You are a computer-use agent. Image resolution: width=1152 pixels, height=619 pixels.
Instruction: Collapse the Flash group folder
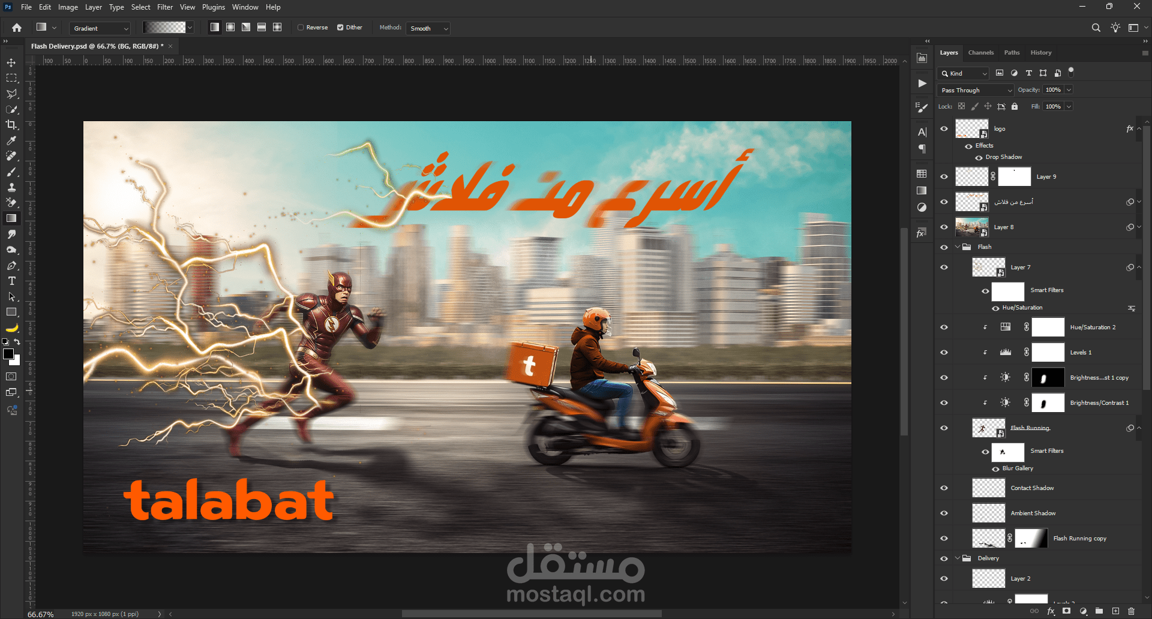click(958, 247)
